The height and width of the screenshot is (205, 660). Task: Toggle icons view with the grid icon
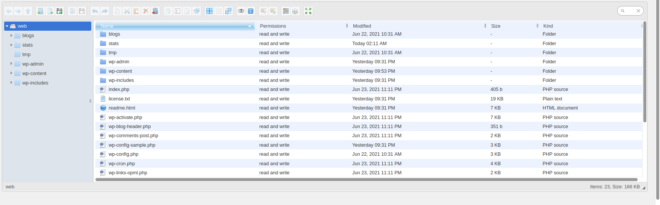click(x=286, y=11)
